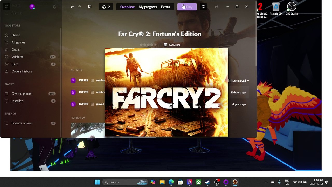
Task: Click the 20 hours ago entry
Action: pyautogui.click(x=238, y=93)
